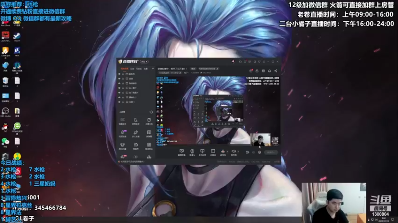The image size is (398, 223).
Task: Open OBS Studio desktop icon
Action: click(5, 112)
